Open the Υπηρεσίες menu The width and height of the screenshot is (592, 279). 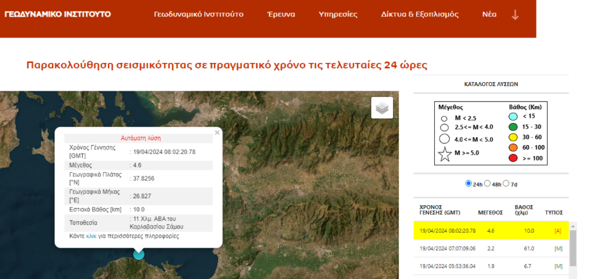click(338, 14)
